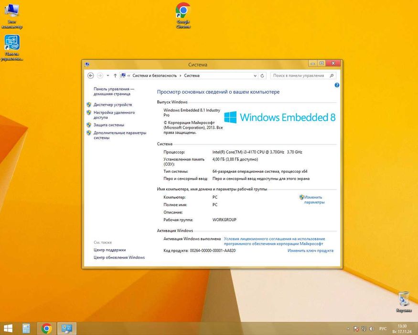Click product code '00264-00000-00001-AA820'
The height and width of the screenshot is (335, 418).
213,251
